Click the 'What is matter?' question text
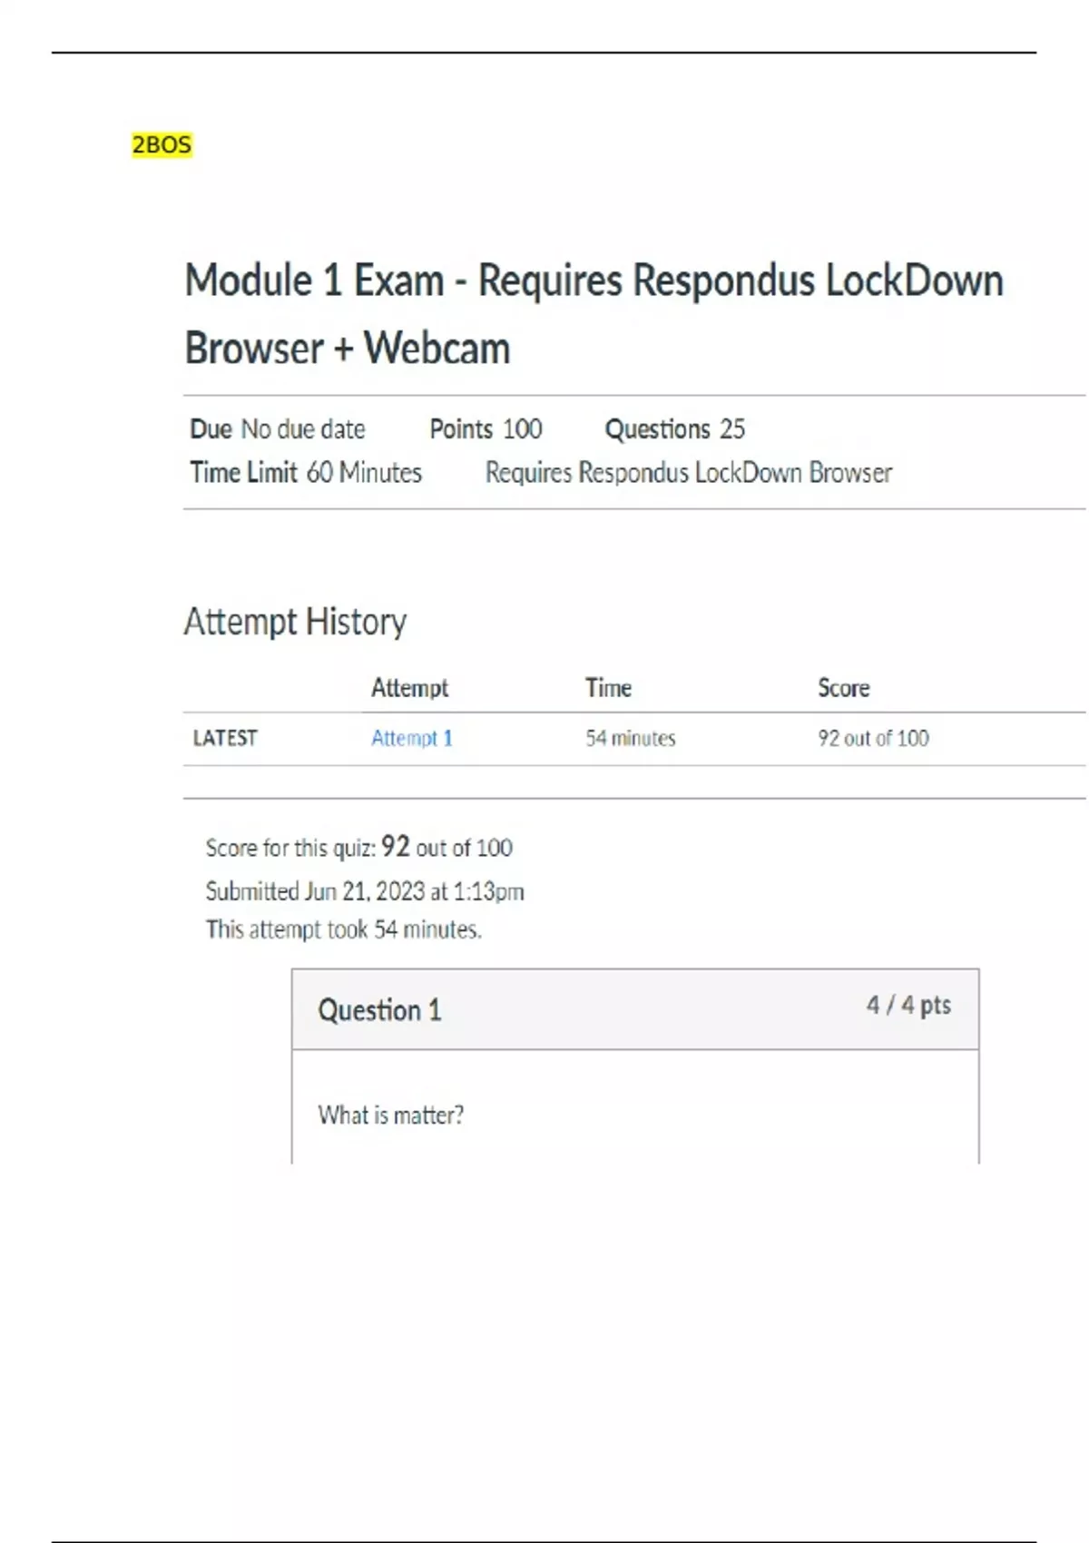The width and height of the screenshot is (1089, 1543). 390,1115
